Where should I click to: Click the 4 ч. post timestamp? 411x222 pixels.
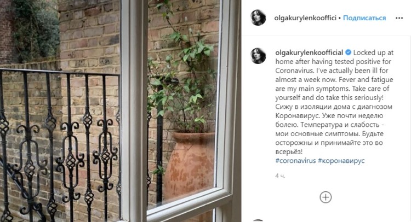tap(280, 176)
